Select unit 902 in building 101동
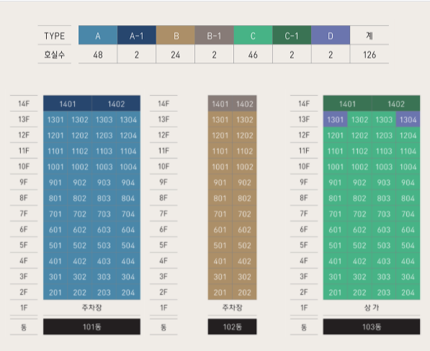 point(79,182)
